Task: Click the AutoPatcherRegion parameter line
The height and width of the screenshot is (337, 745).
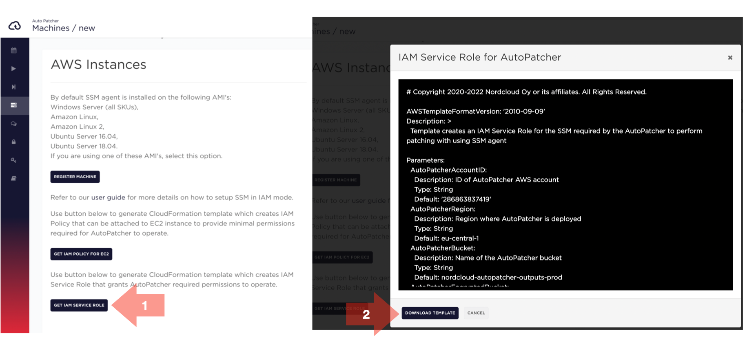Action: (443, 209)
